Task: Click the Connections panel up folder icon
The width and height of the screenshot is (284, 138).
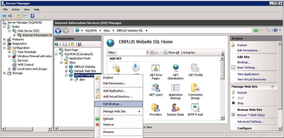Action: pos(72,44)
